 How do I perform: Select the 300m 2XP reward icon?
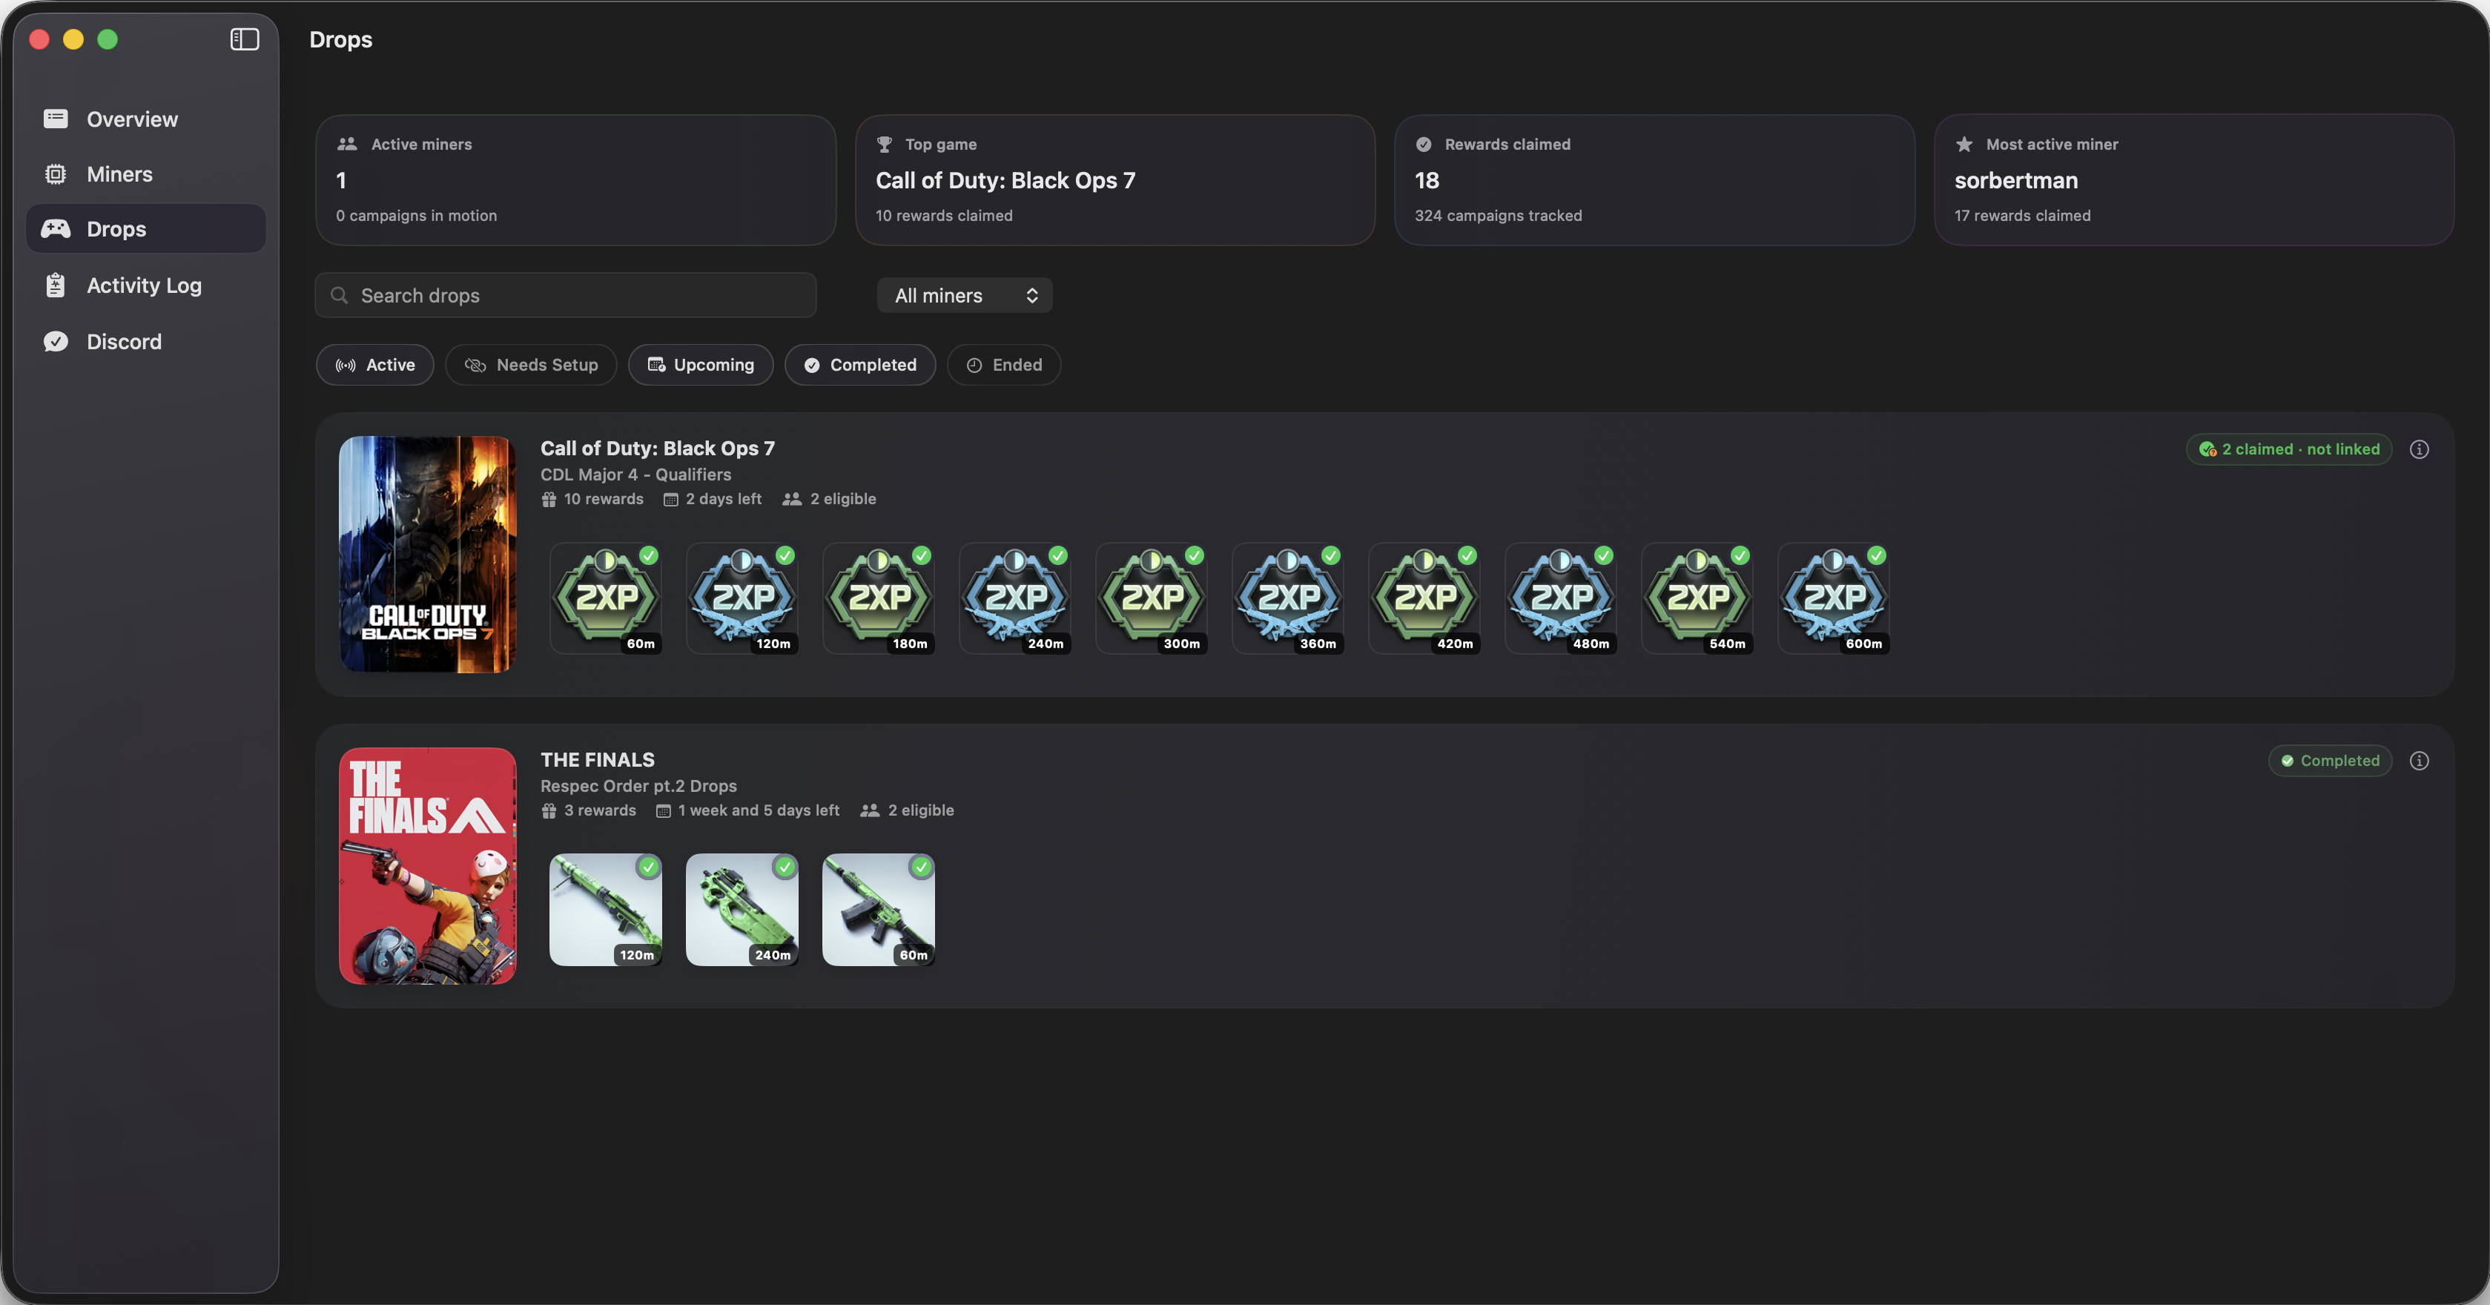pyautogui.click(x=1152, y=598)
